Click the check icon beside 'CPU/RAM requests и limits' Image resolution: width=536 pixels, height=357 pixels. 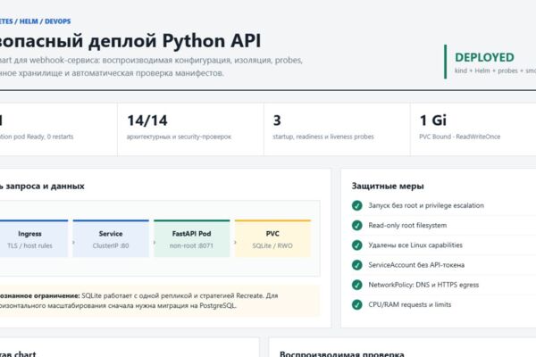356,304
